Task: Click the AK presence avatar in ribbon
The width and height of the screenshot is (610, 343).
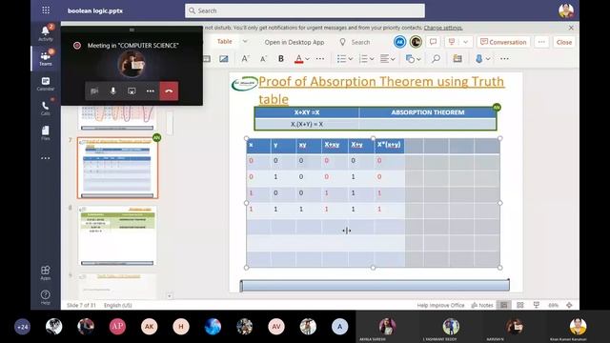Action: (x=399, y=42)
